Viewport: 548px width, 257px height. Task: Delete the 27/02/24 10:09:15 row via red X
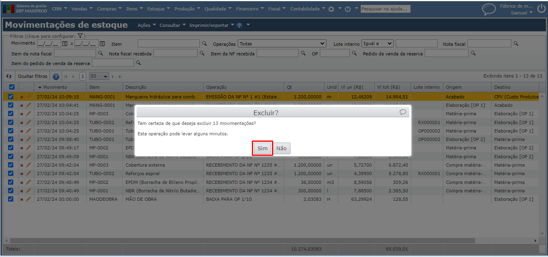(x=22, y=97)
